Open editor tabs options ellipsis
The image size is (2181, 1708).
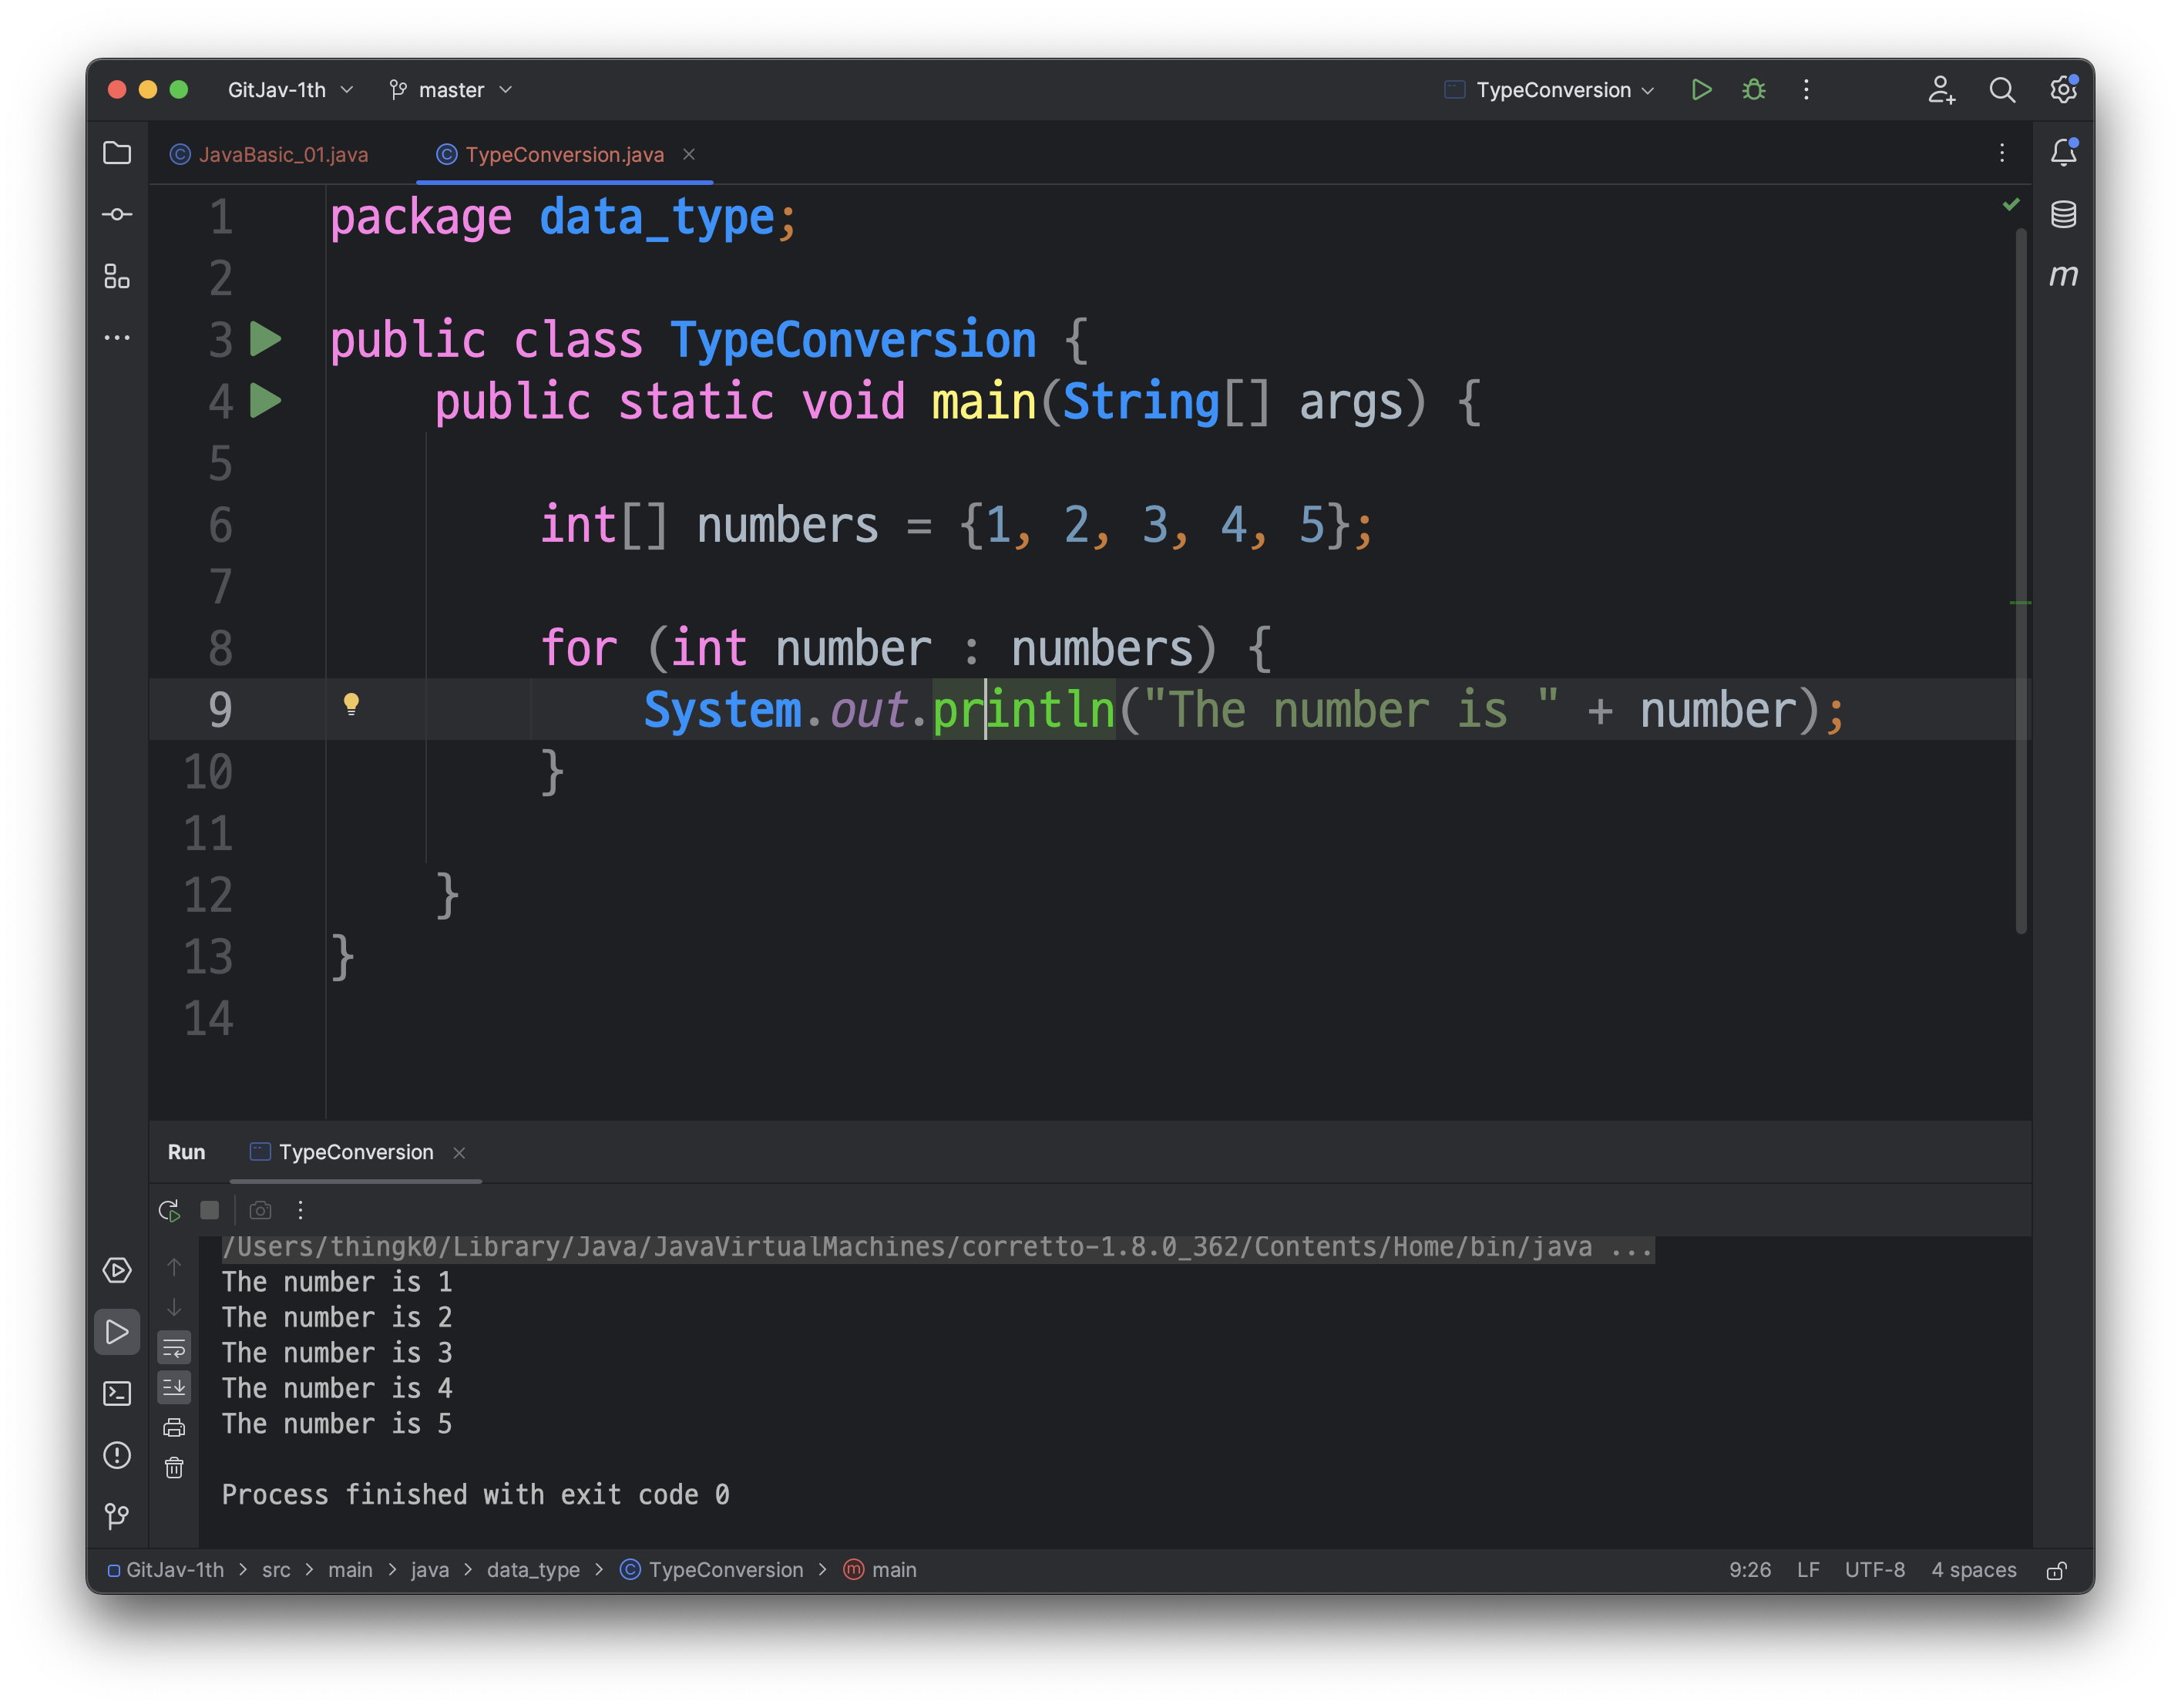(2001, 153)
